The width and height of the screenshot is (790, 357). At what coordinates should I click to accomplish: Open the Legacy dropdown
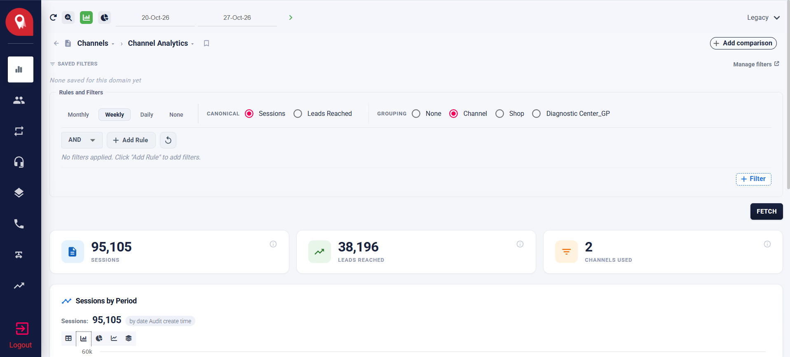[763, 18]
